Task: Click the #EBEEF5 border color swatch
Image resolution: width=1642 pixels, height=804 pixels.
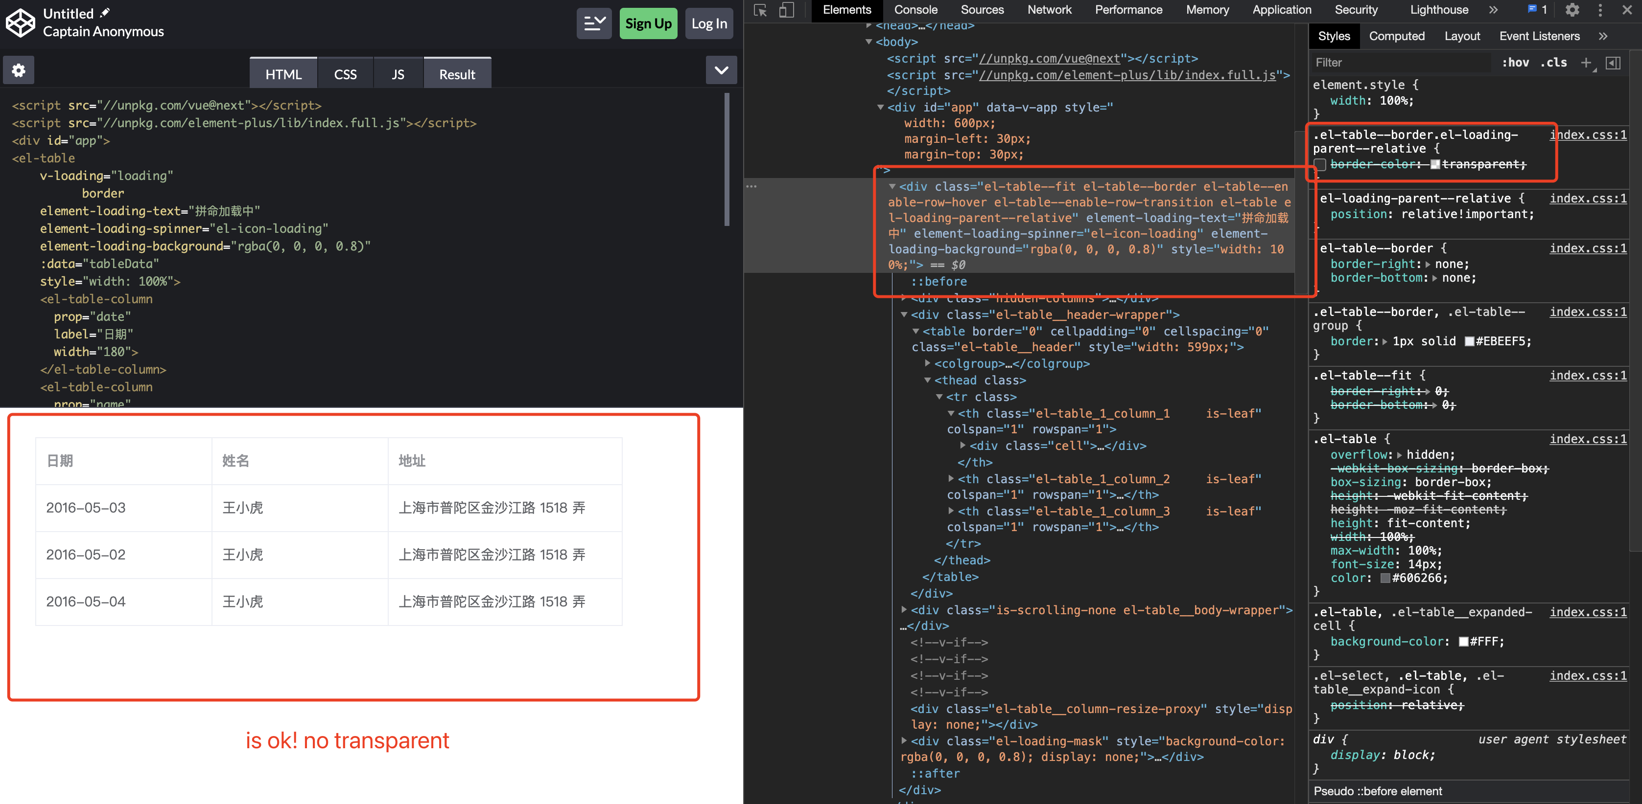Action: pos(1469,341)
